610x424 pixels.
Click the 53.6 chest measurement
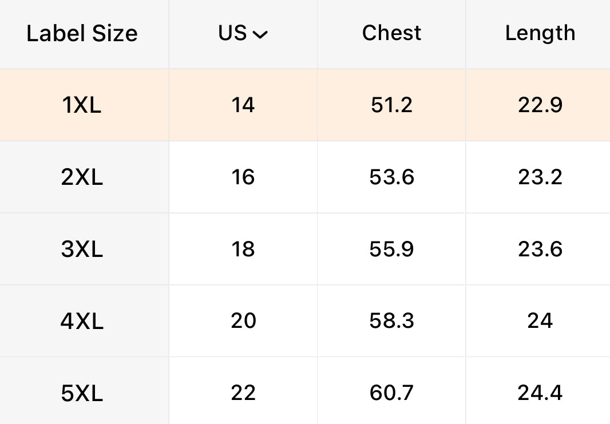(x=391, y=177)
